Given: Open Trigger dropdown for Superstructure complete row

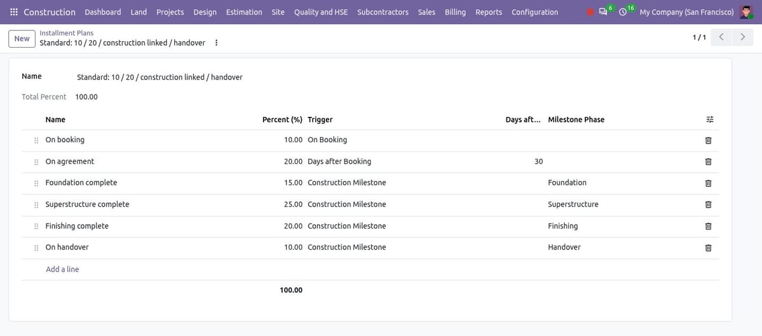Looking at the screenshot, I should (404, 204).
